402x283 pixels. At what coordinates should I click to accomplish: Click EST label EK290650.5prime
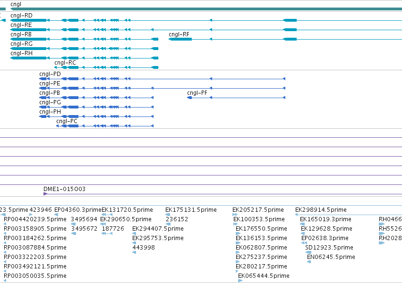point(126,219)
